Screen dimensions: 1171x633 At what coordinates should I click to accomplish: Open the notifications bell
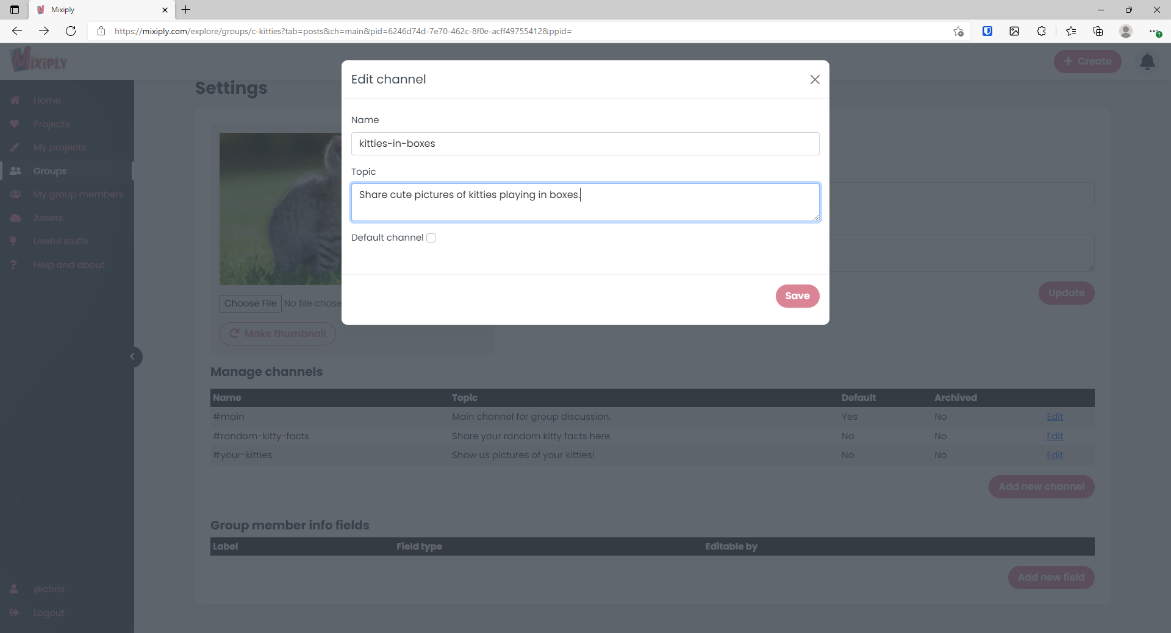(1147, 61)
